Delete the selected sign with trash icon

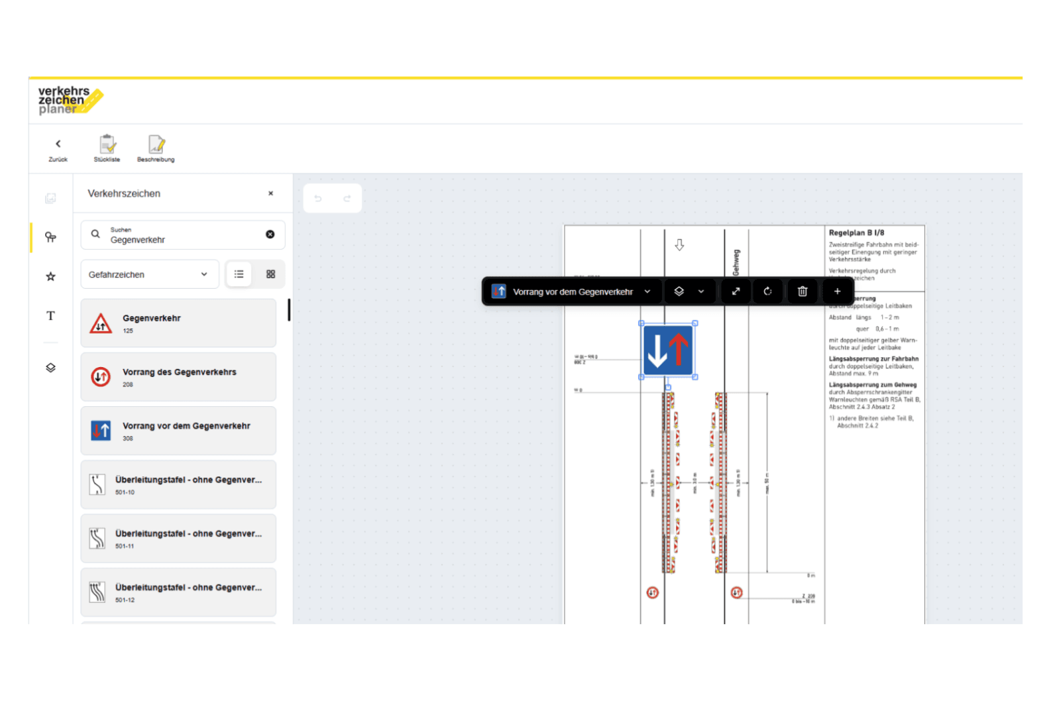tap(802, 292)
